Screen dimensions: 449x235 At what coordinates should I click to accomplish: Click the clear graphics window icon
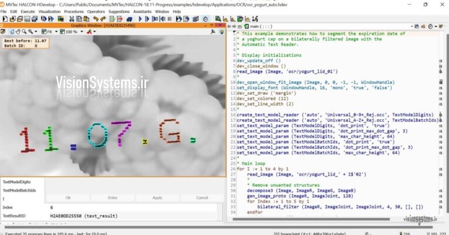(3, 31)
